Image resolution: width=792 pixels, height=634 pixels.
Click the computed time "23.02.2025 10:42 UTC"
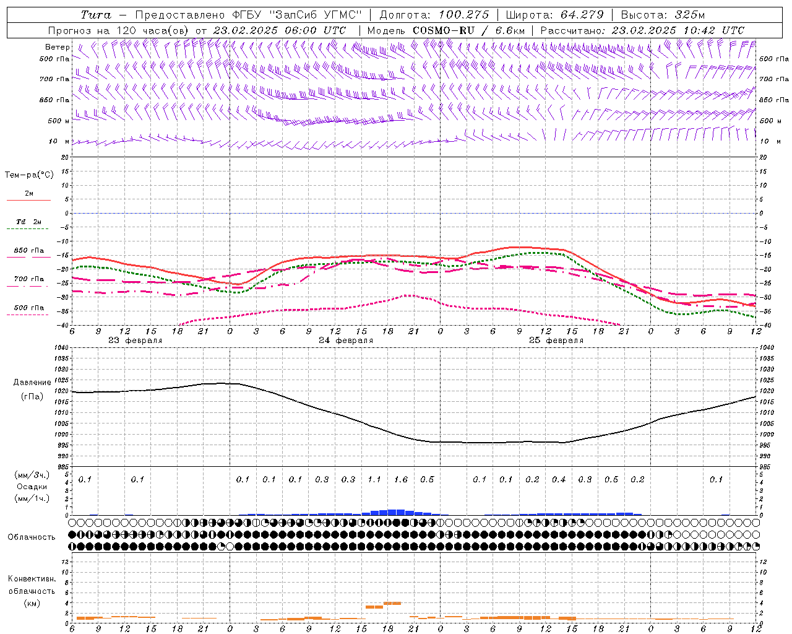point(678,30)
